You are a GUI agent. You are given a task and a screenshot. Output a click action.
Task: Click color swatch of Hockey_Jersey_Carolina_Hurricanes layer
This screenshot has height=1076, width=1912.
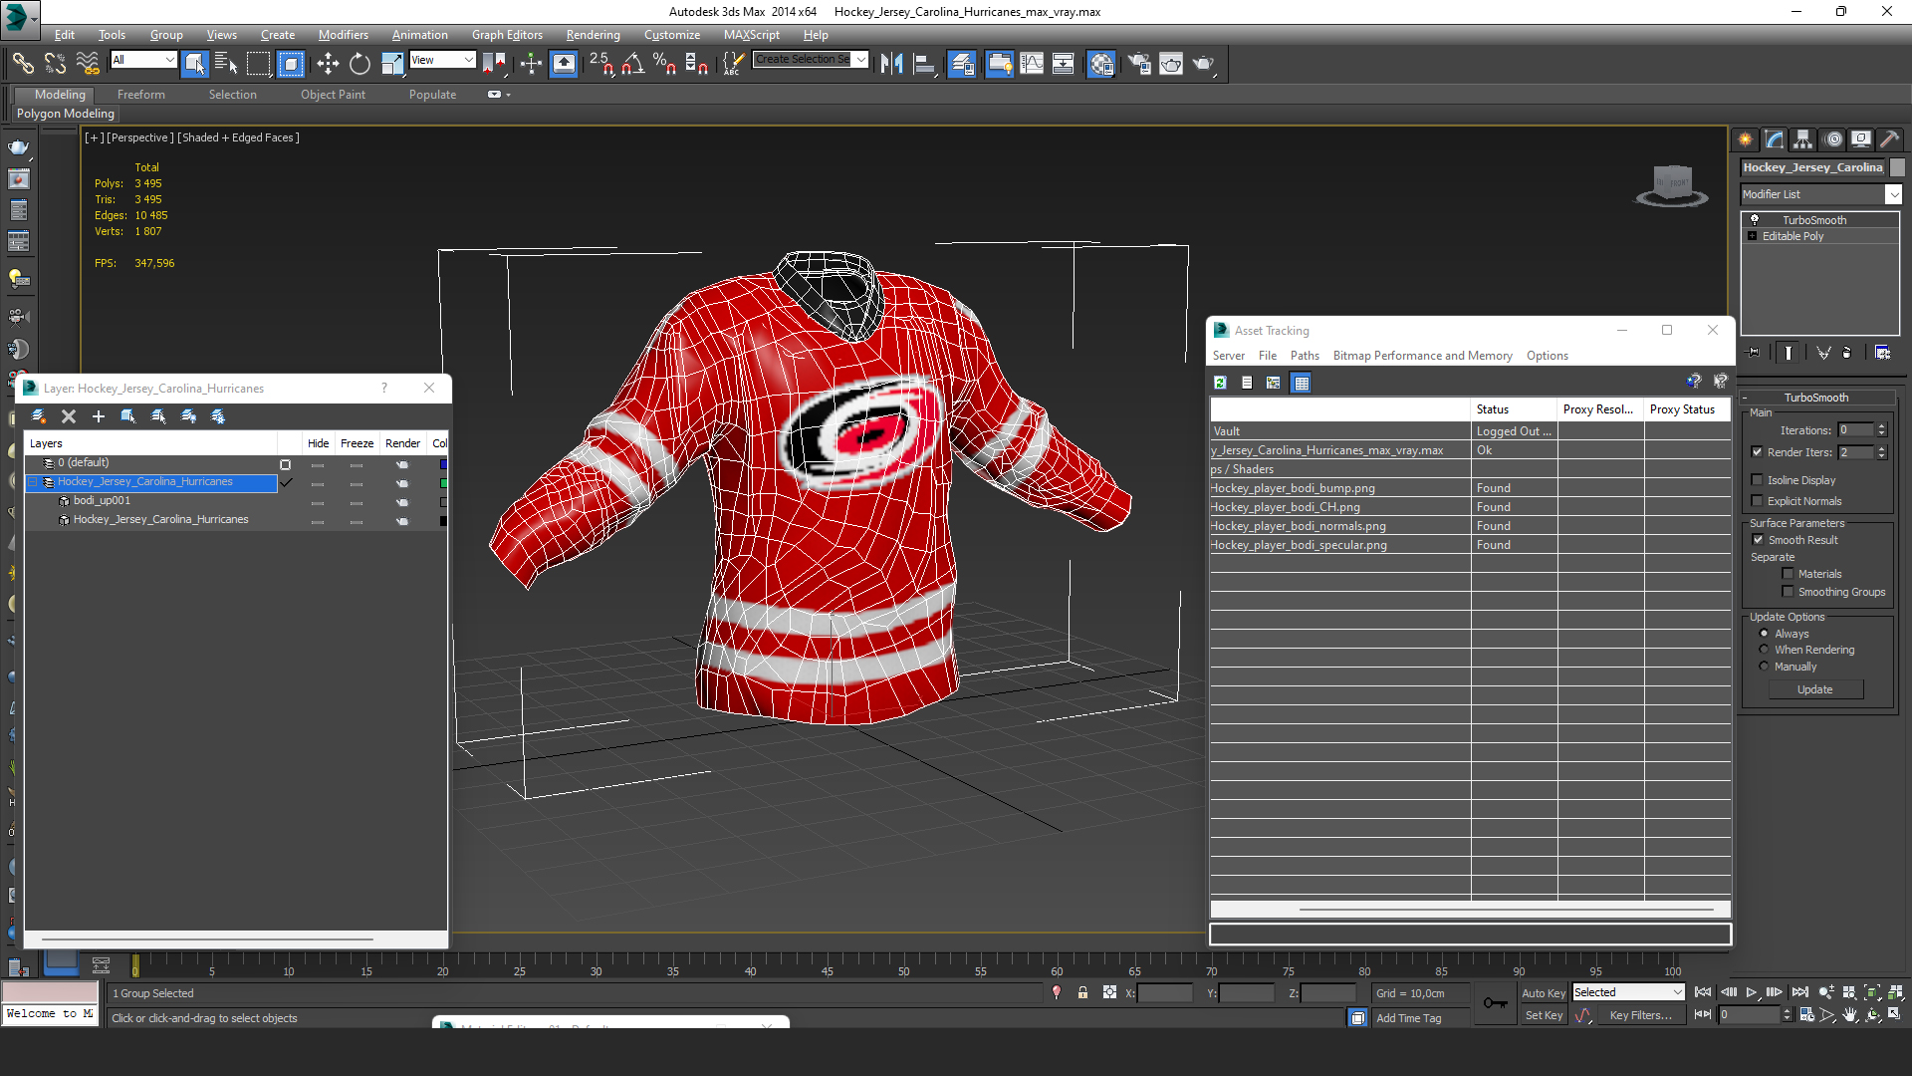[443, 483]
